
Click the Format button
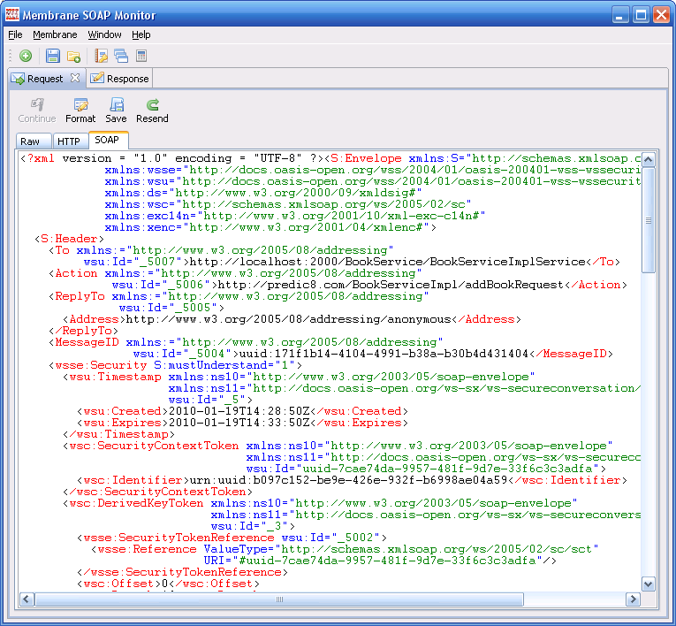[x=80, y=111]
